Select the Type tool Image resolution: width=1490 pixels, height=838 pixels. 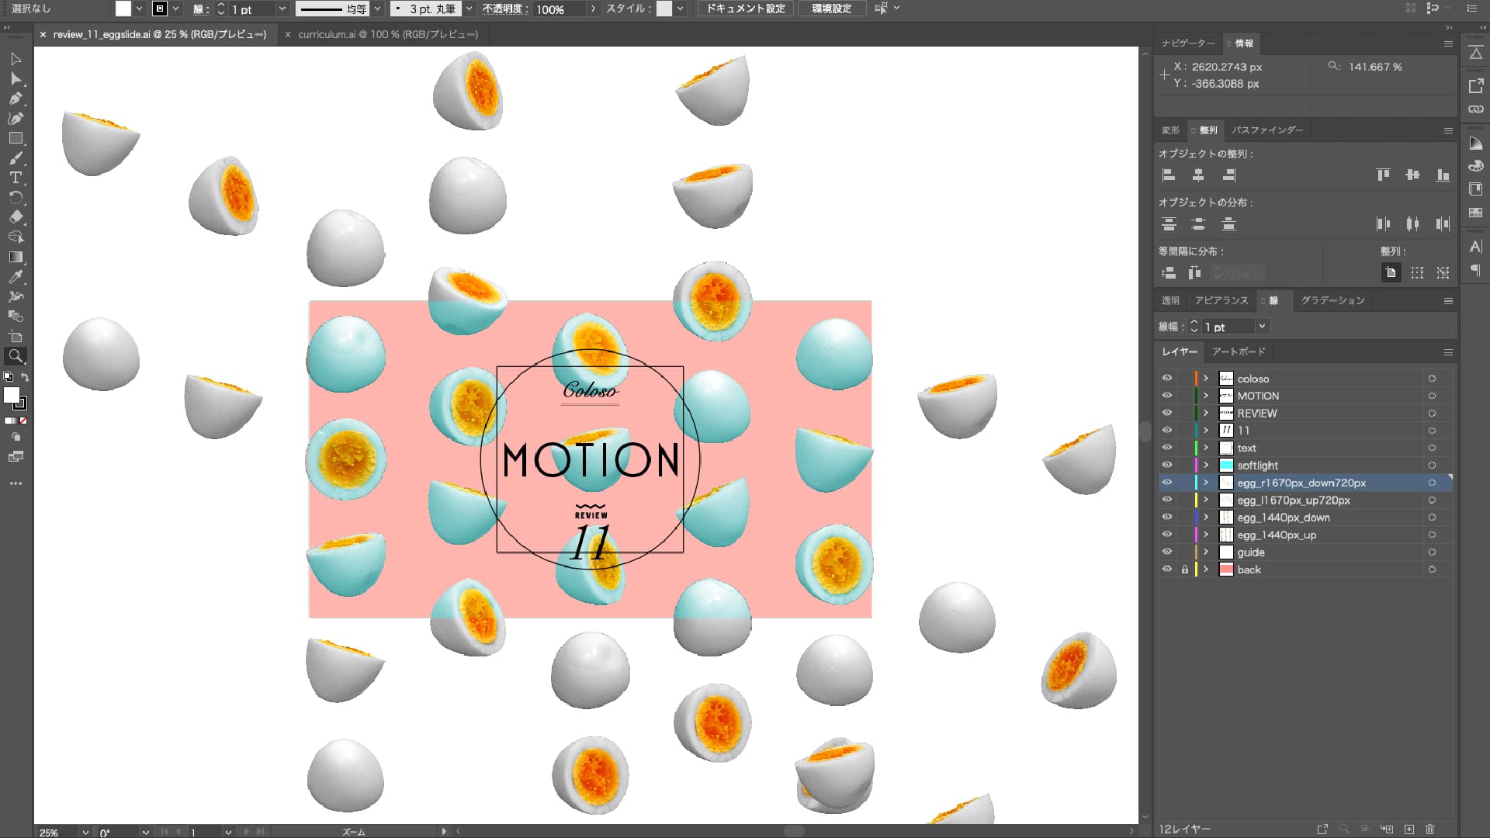click(16, 178)
